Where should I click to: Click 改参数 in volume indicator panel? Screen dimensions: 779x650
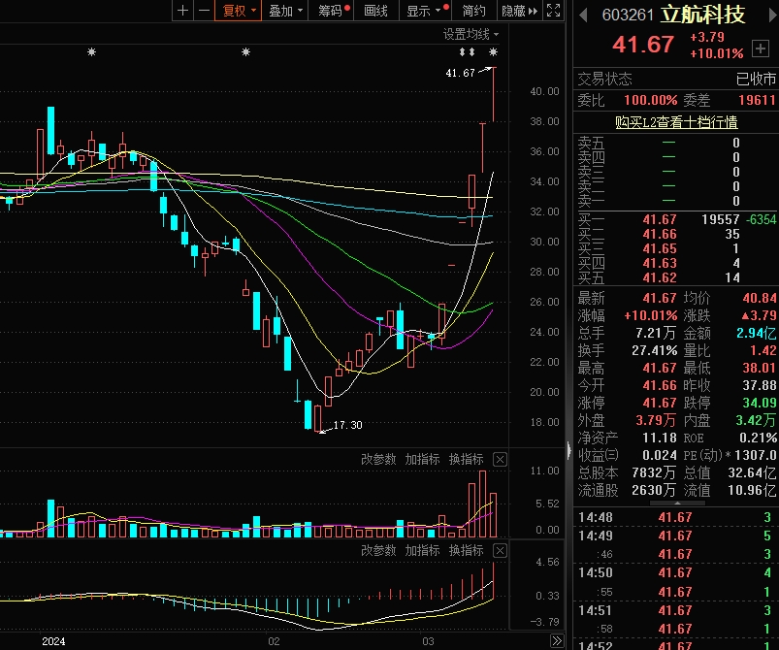378,459
